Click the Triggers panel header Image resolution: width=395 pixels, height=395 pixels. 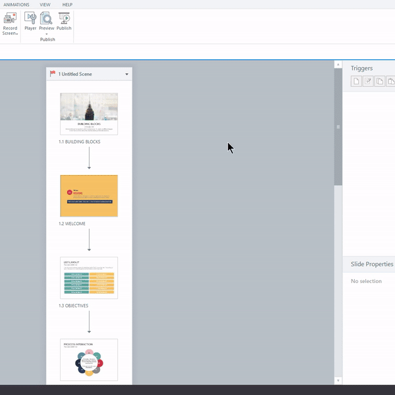(x=361, y=68)
